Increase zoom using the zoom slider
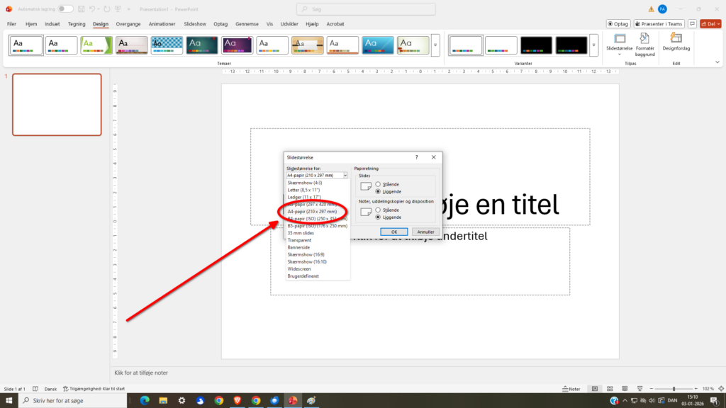 coord(696,388)
